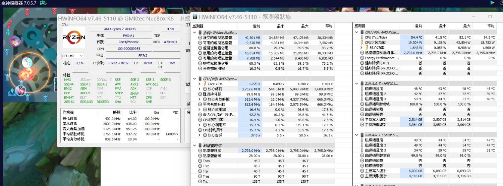This screenshot has height=186, width=503.
Task: Click the lightning icon beside CPU封裝功率
Action: [x=362, y=43]
